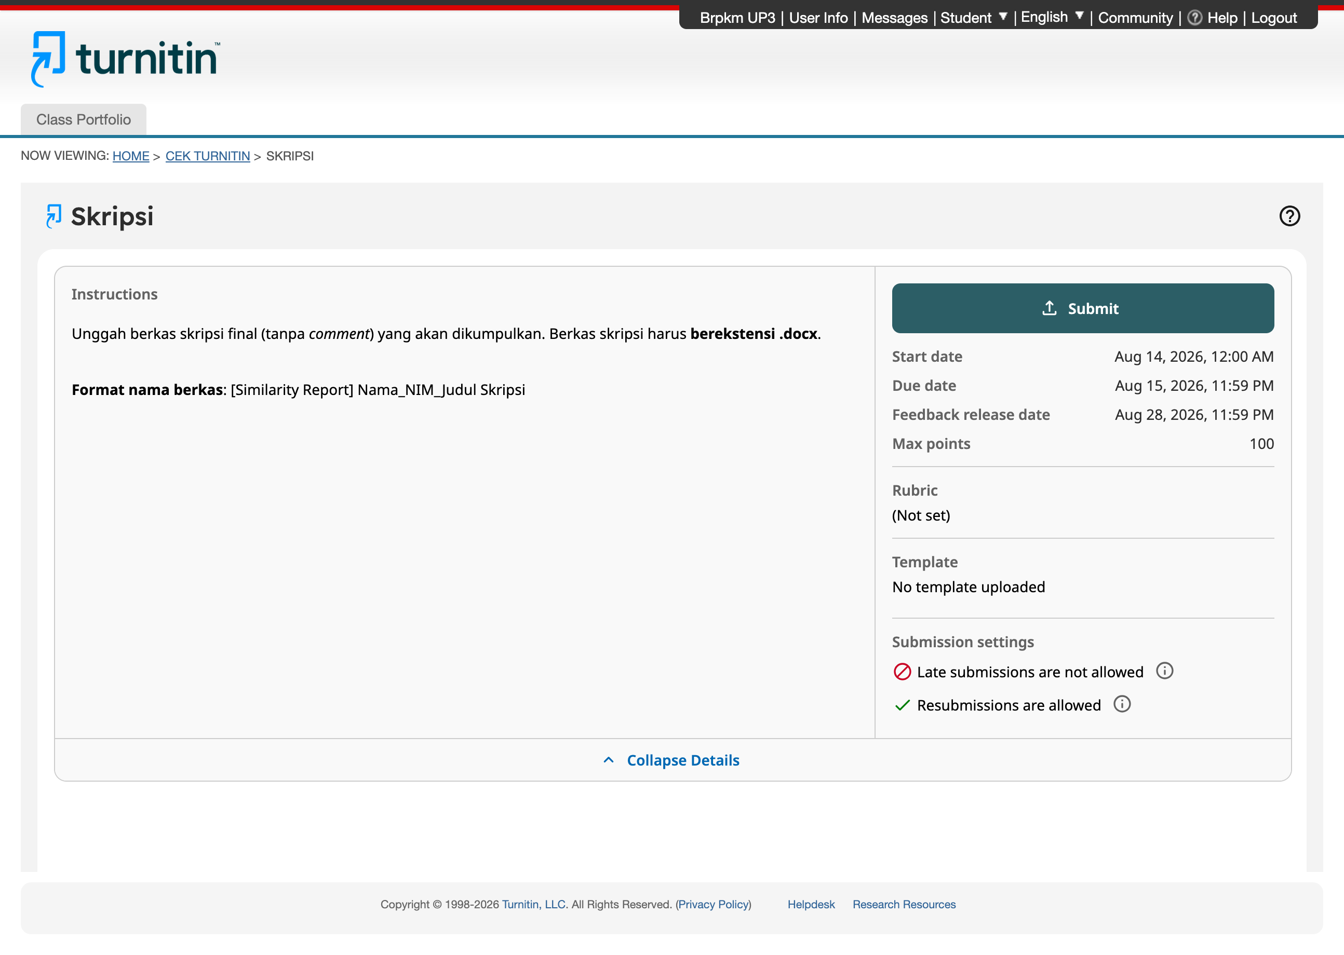Image resolution: width=1344 pixels, height=955 pixels.
Task: Click the Instructions heading
Action: (x=115, y=294)
